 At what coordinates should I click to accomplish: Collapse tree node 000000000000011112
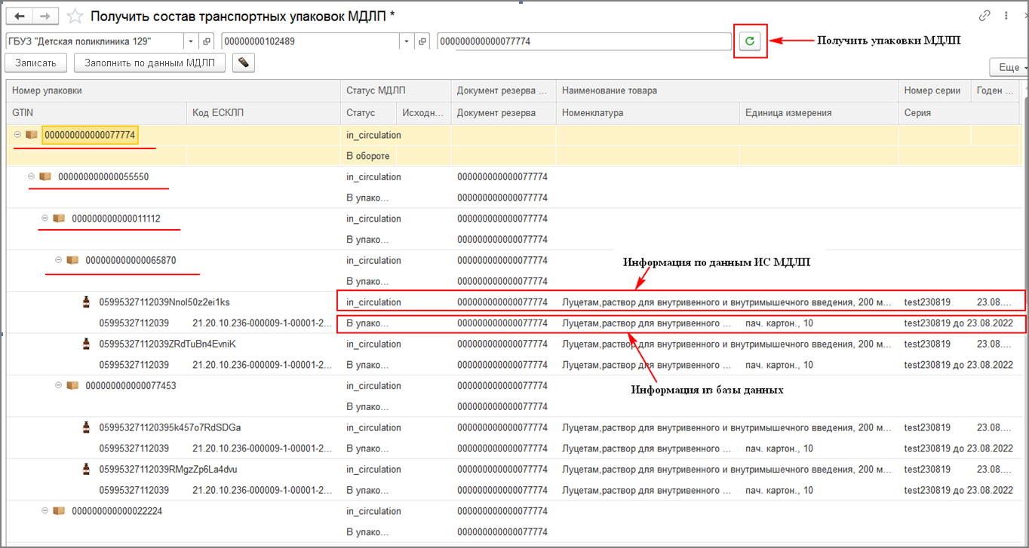click(45, 219)
